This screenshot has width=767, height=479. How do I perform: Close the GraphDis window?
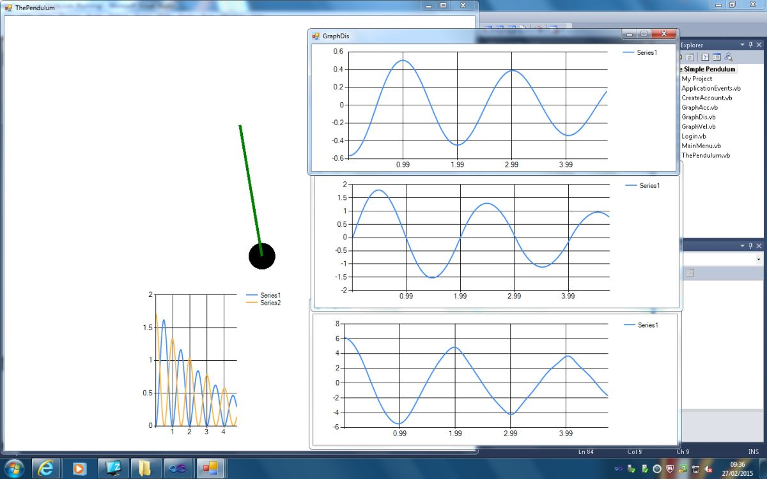pyautogui.click(x=663, y=34)
